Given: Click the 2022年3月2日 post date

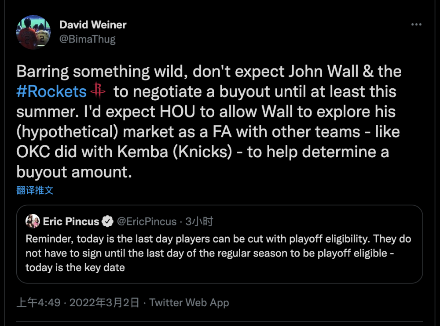Looking at the screenshot, I should [104, 303].
